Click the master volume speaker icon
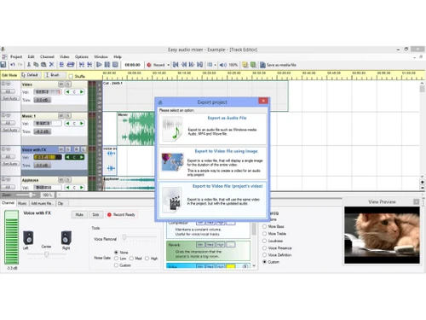 [x=223, y=65]
